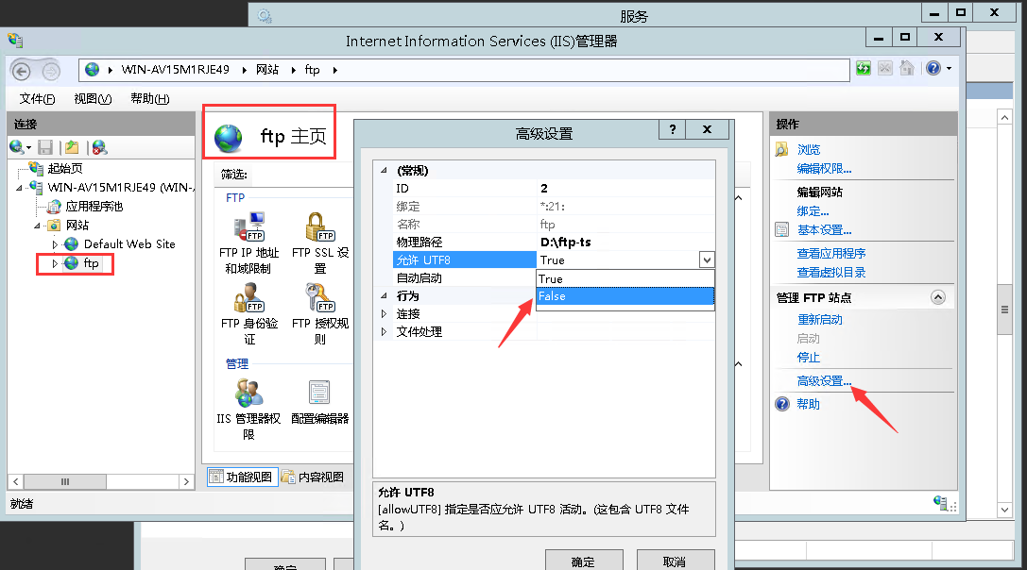Click the 允许 UTF8 combo box arrow
Image resolution: width=1027 pixels, height=570 pixels.
tap(706, 260)
